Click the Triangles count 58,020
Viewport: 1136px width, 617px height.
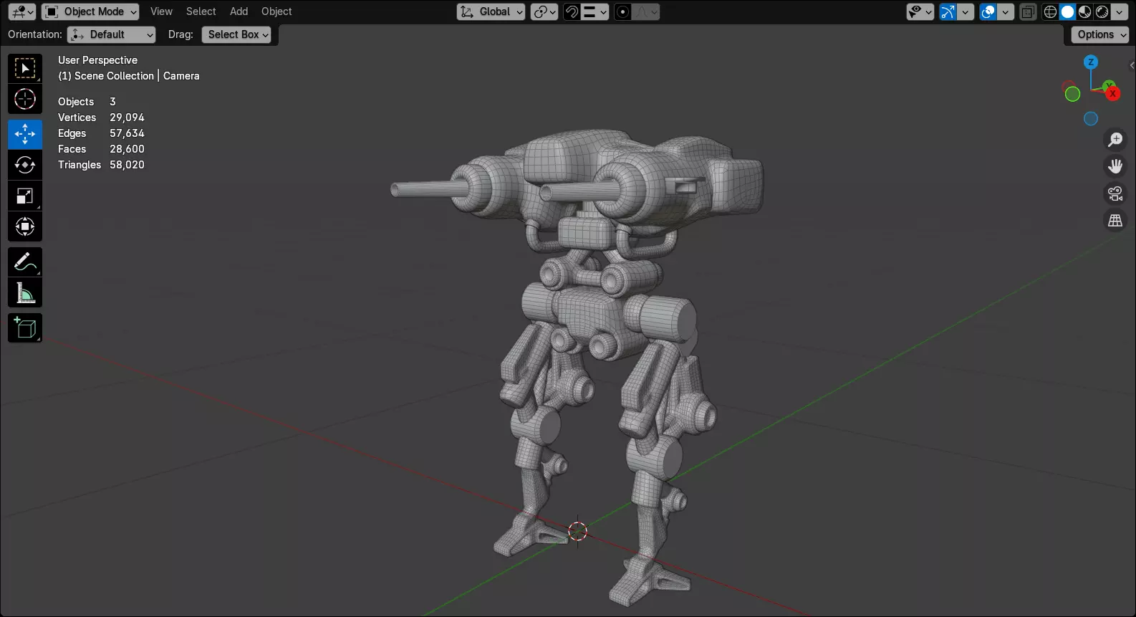[x=127, y=165]
